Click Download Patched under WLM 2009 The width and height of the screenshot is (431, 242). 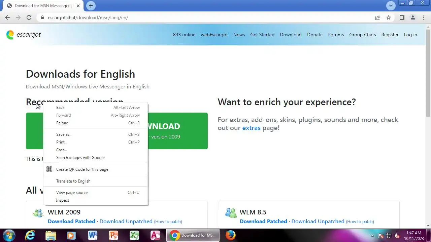tap(71, 221)
